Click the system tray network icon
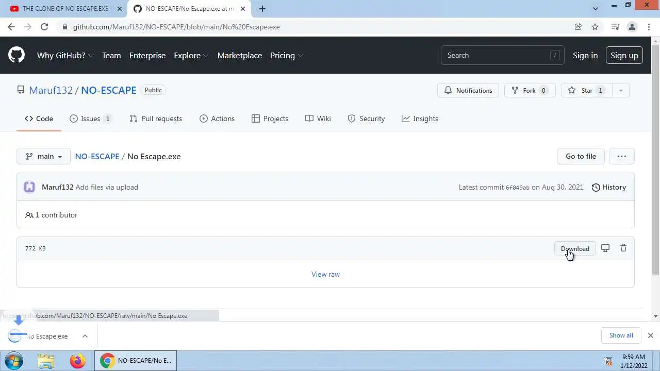The height and width of the screenshot is (371, 660). 608,361
